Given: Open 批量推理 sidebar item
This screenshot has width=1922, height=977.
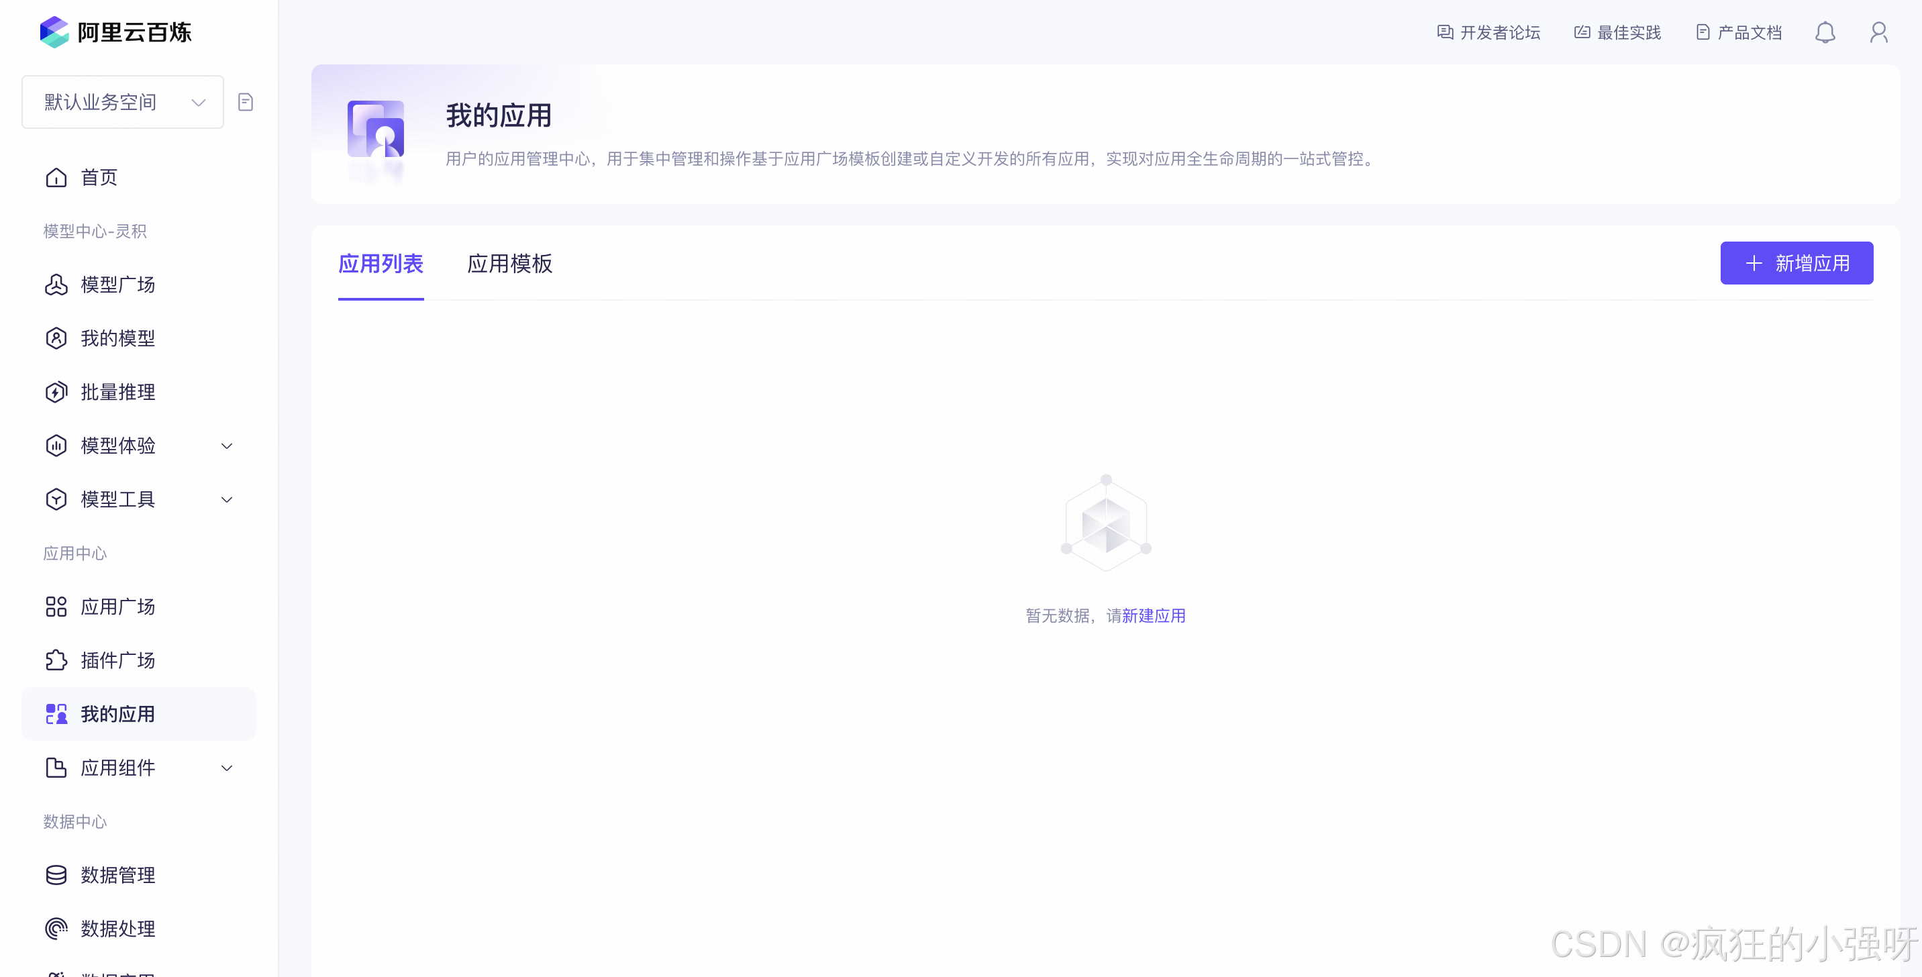Looking at the screenshot, I should coord(117,393).
